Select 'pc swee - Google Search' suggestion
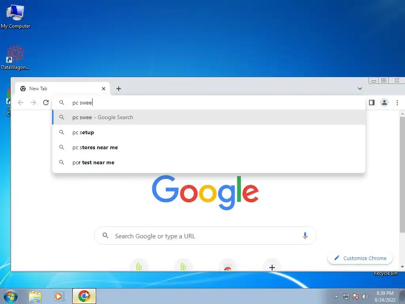This screenshot has width=405, height=304. (209, 117)
